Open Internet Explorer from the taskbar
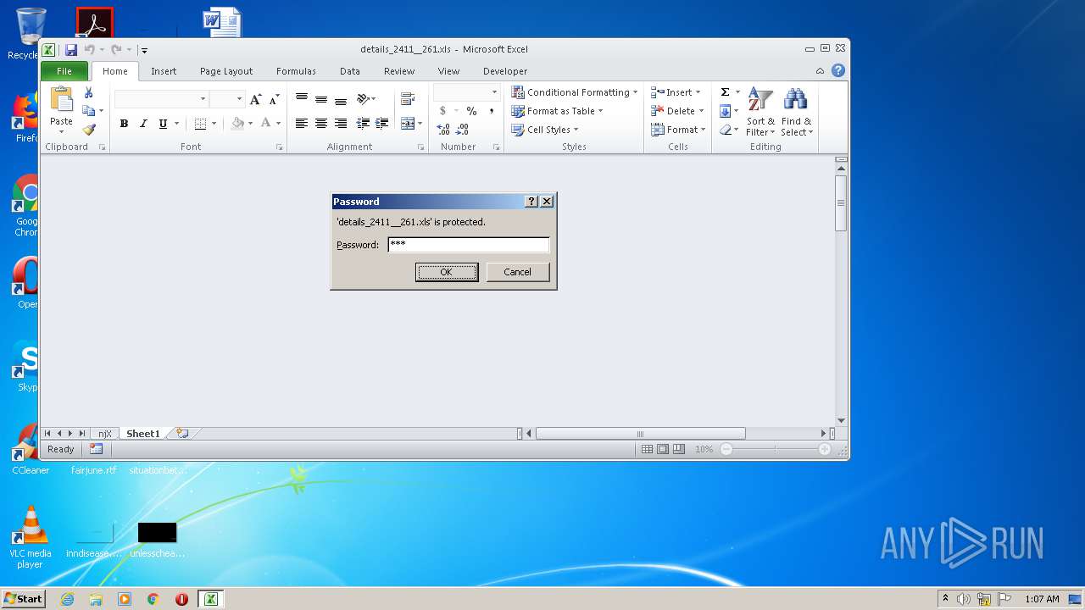The image size is (1085, 610). coord(68,599)
